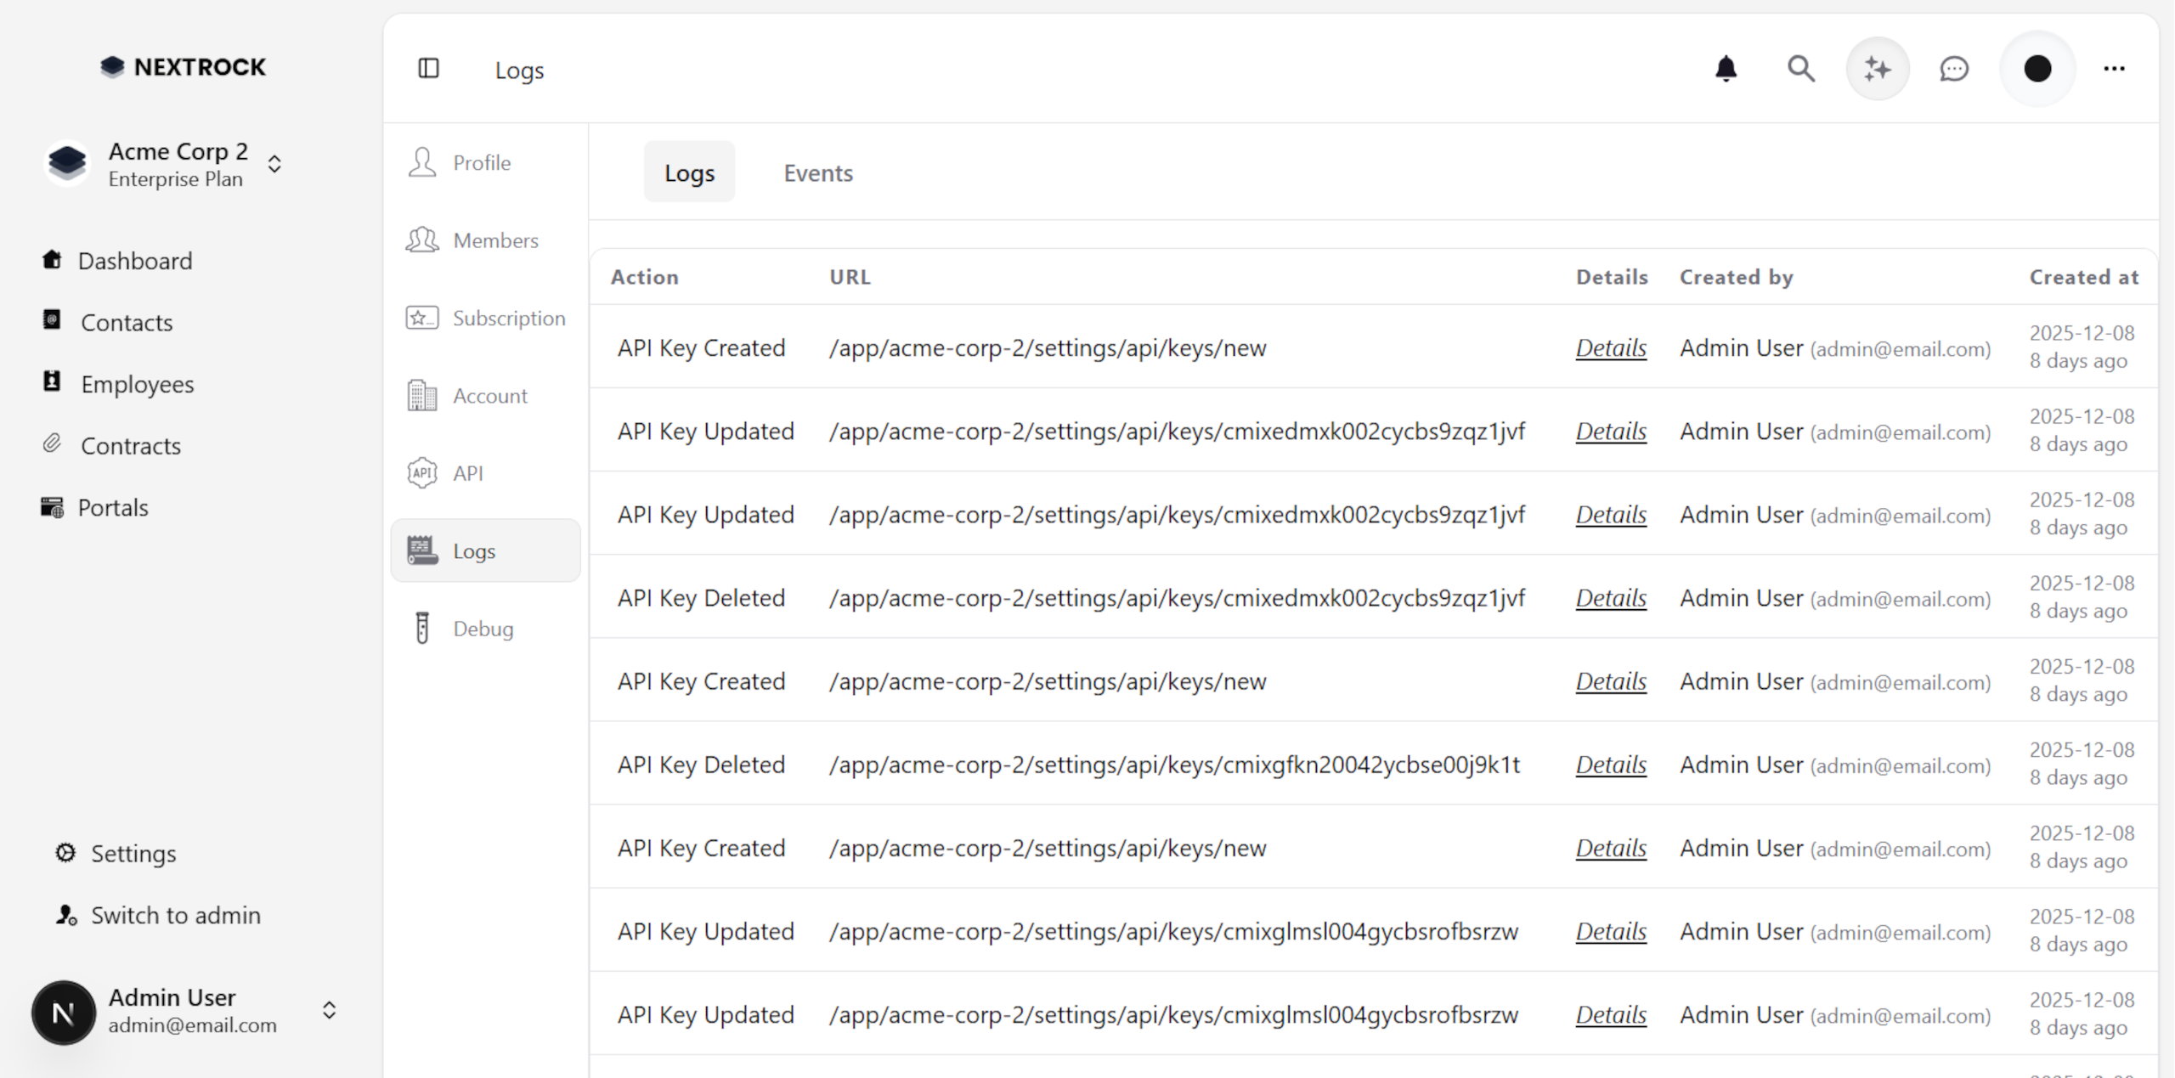
Task: Click Switch to admin
Action: (x=175, y=915)
